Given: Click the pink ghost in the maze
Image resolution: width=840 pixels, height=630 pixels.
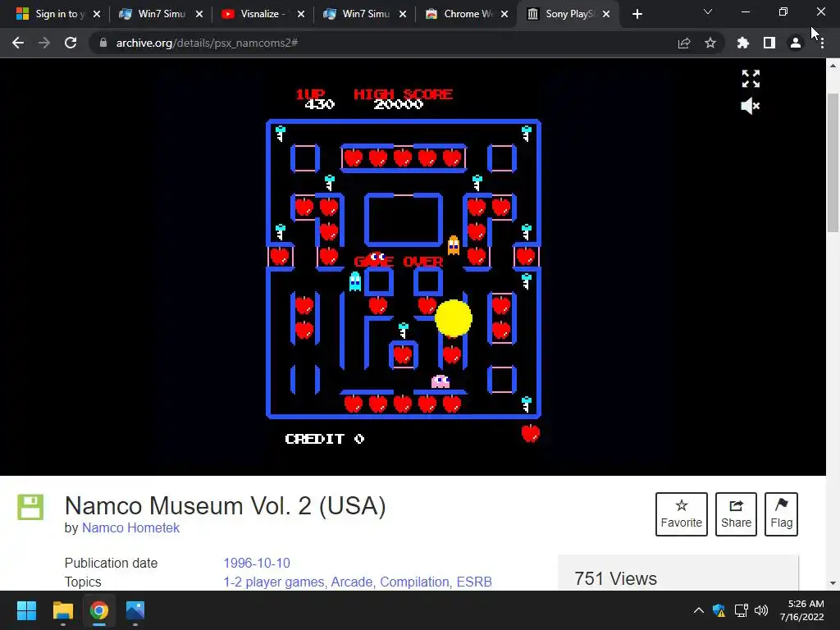Looking at the screenshot, I should (x=441, y=381).
